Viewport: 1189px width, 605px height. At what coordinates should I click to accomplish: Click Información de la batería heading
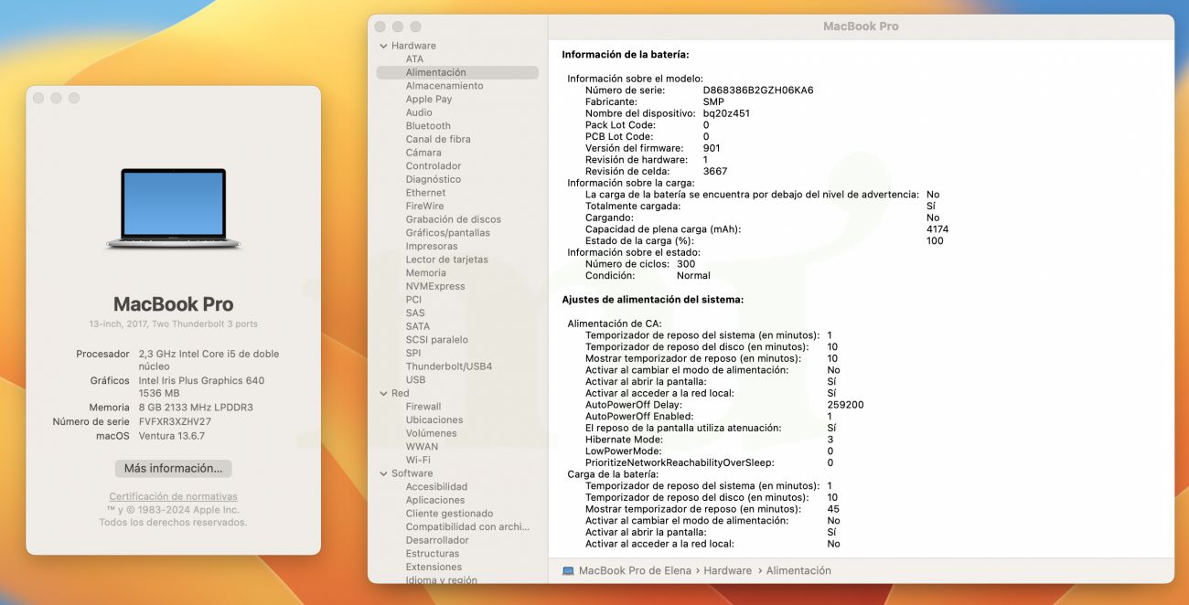coord(626,55)
